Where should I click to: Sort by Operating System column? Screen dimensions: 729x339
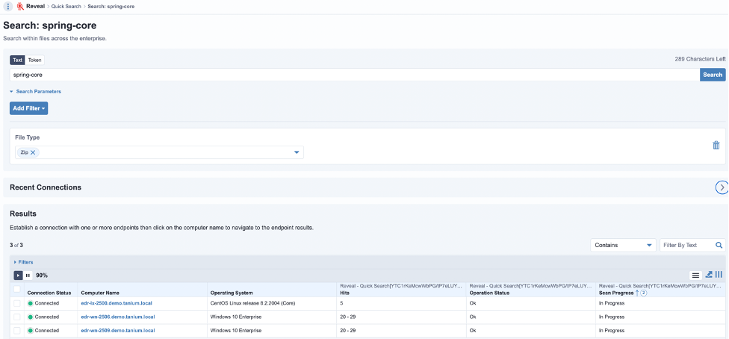point(232,293)
